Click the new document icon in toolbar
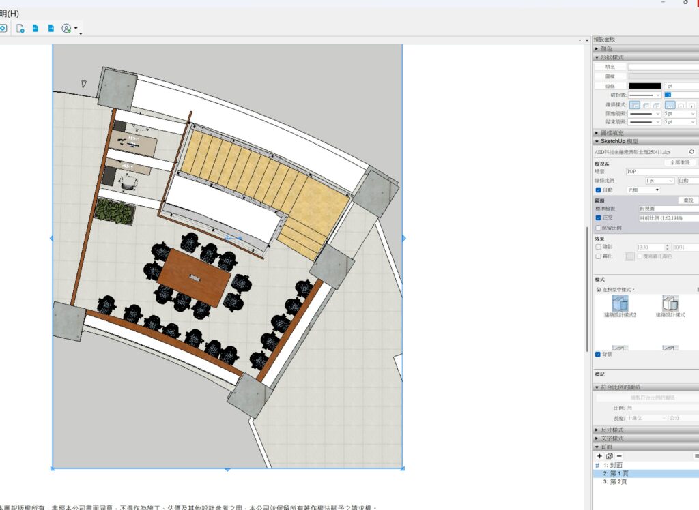Image resolution: width=699 pixels, height=510 pixels. click(x=20, y=28)
